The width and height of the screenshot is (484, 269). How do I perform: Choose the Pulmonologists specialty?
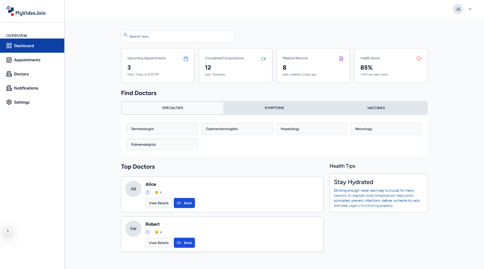(x=162, y=145)
